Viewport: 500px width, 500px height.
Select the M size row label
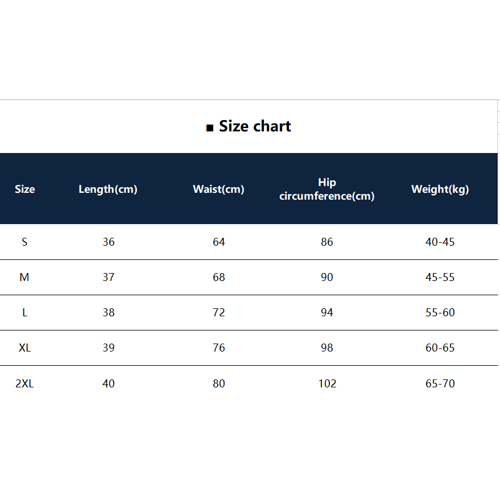pyautogui.click(x=24, y=278)
